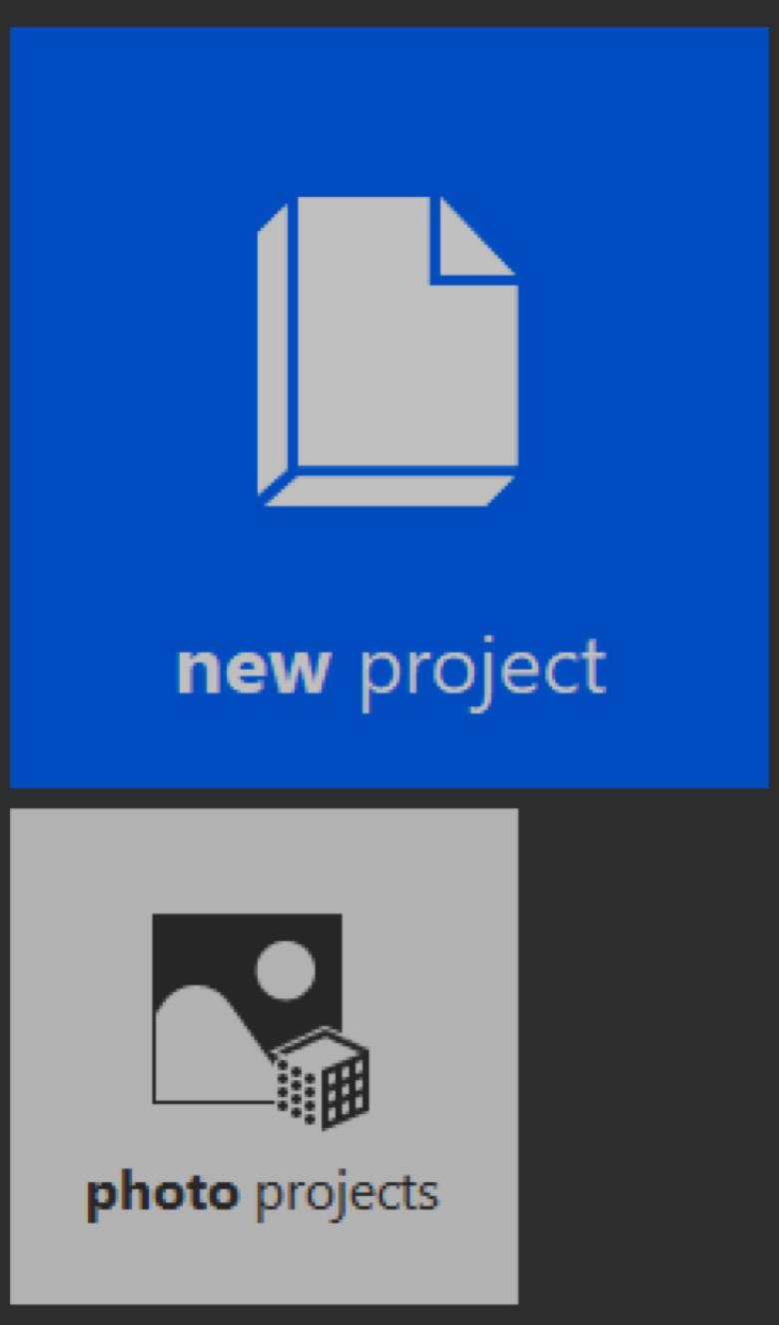The image size is (779, 1325).
Task: Click the bottom edge of the page icon
Action: (x=389, y=491)
